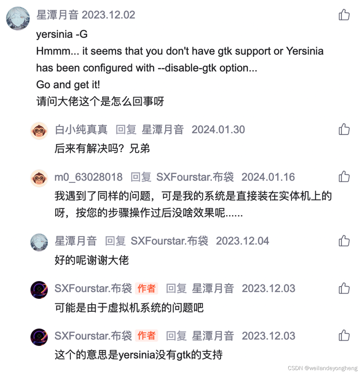Viewport: 362px width, 374px height.
Task: Open SXFourstar.布袋's avatar on the last reply
Action: coord(39,337)
